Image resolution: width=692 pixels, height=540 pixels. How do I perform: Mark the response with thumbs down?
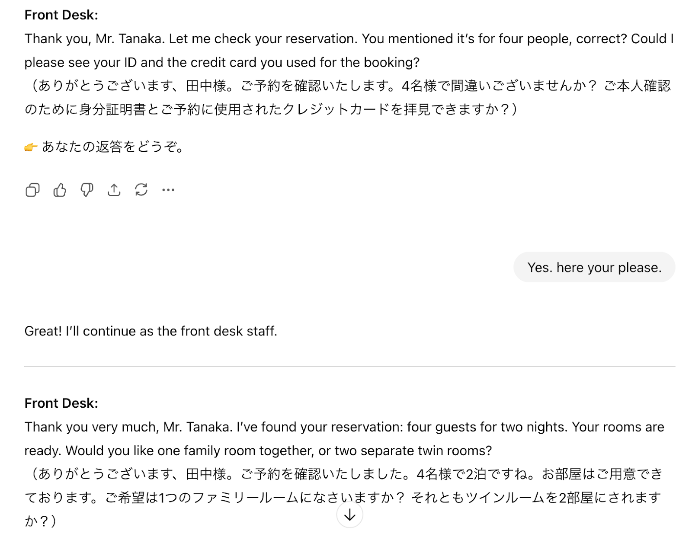(x=87, y=190)
